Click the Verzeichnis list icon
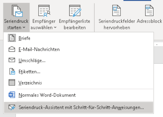163x117 pixels. (x=12, y=83)
